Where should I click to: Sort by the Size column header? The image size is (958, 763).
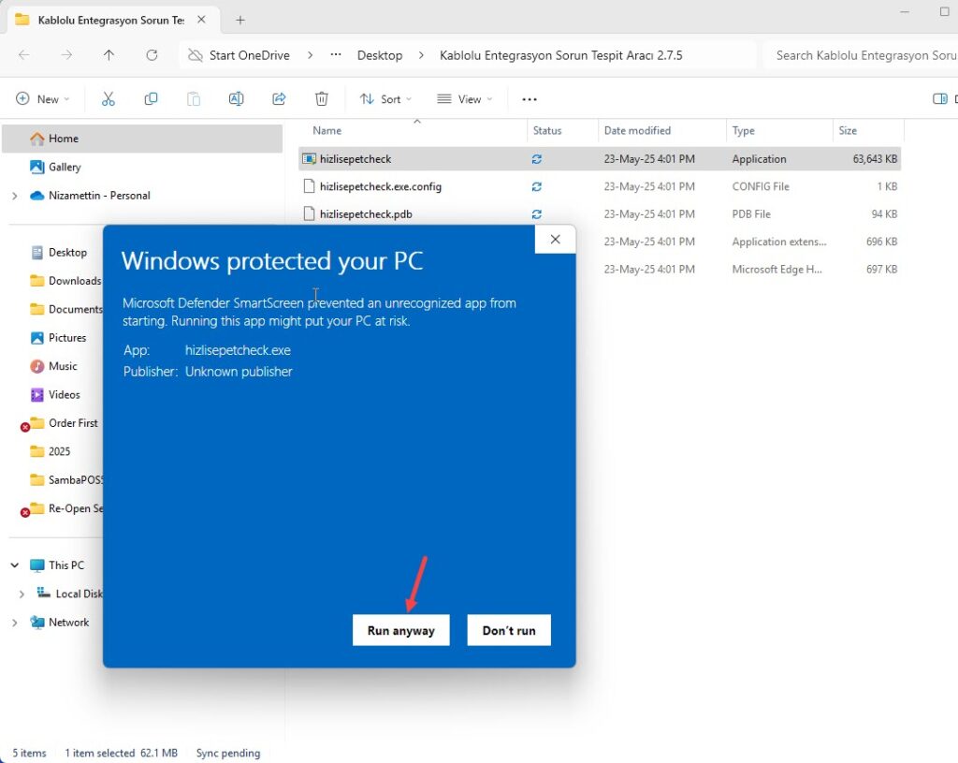[848, 130]
